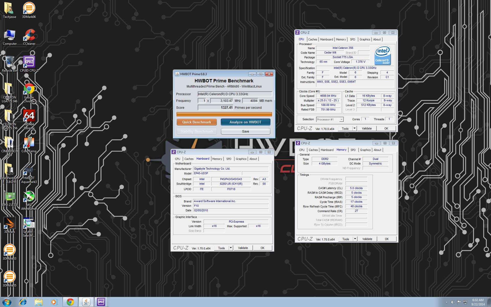Click the Intel Celeron D logo

tap(383, 55)
